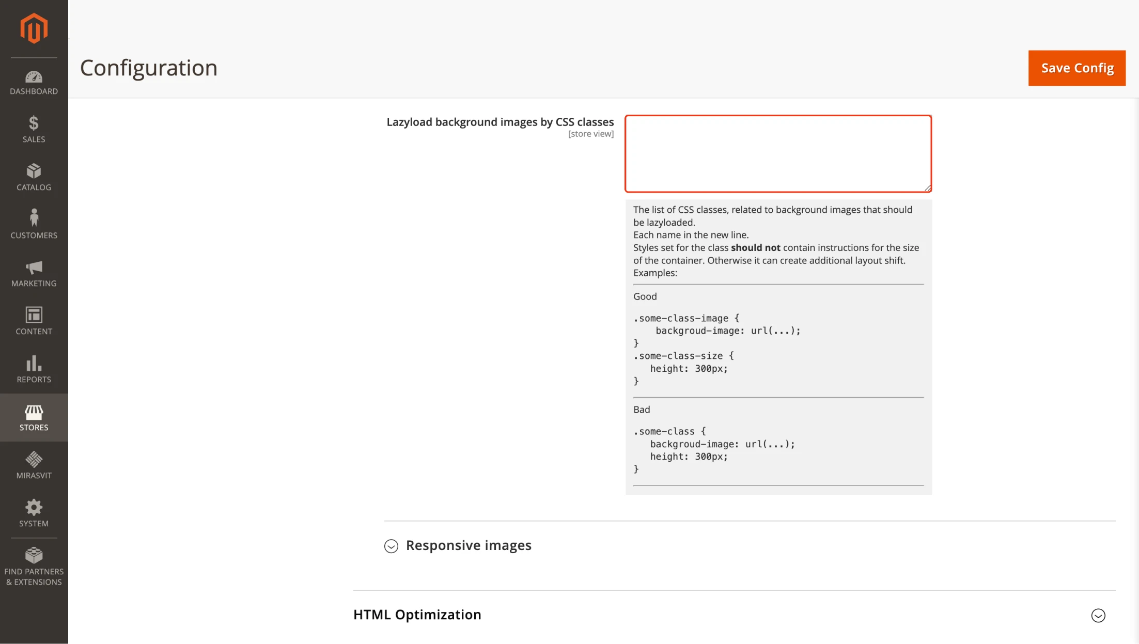Open the Marketing menu
This screenshot has height=644, width=1139.
(33, 273)
